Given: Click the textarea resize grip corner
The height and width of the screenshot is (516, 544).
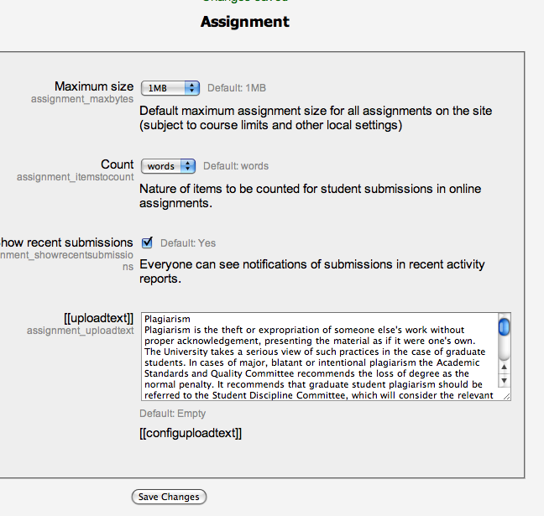Looking at the screenshot, I should point(506,396).
